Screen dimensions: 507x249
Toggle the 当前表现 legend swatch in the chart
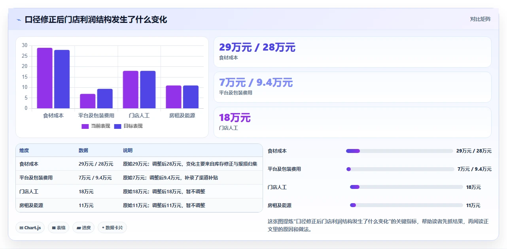point(85,126)
